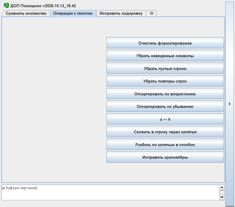Screen dimensions: 235x207
Task: Sort ascending with Отсортировать по возрастанию
Action: (x=165, y=94)
